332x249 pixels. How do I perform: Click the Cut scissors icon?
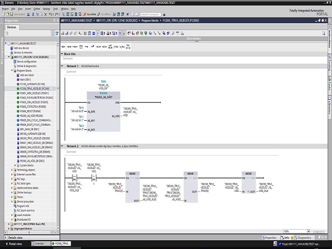coord(33,14)
